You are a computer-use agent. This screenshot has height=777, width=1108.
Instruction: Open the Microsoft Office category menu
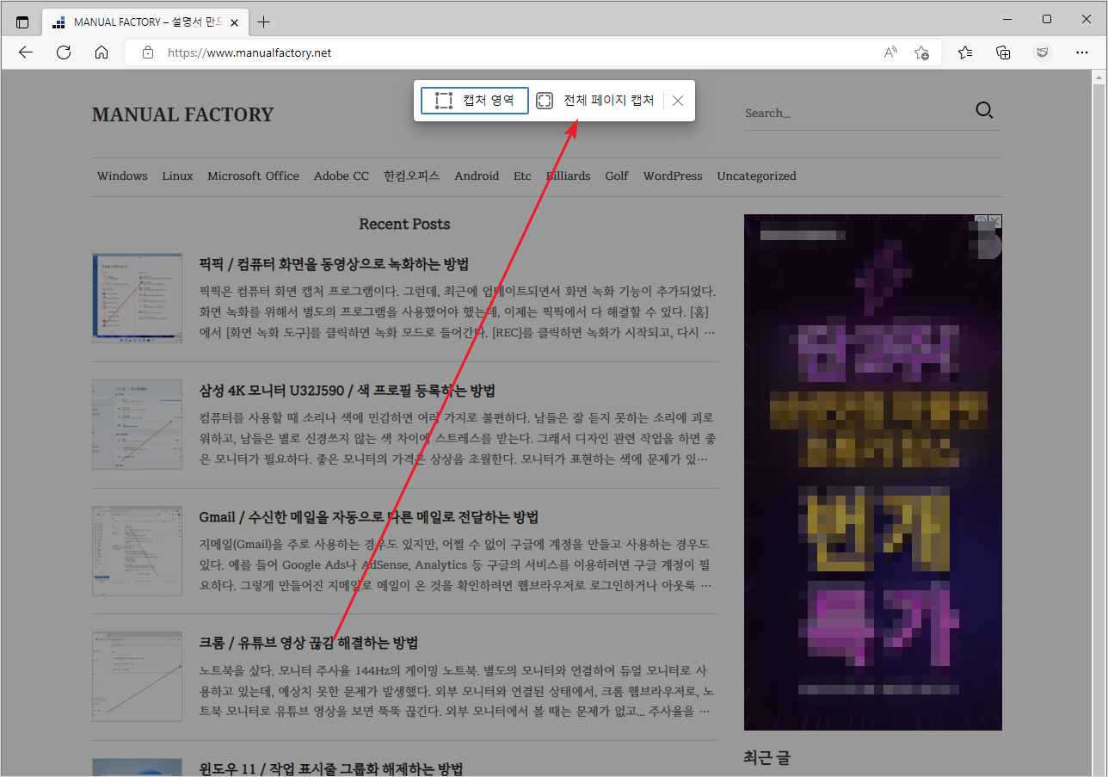tap(253, 176)
